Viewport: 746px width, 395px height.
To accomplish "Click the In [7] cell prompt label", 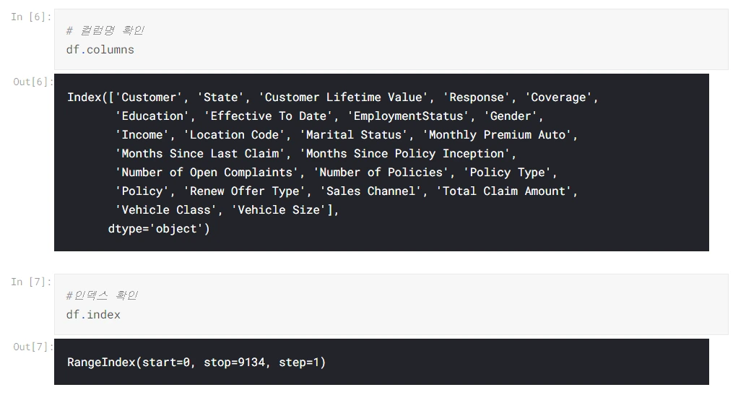I will (x=31, y=282).
